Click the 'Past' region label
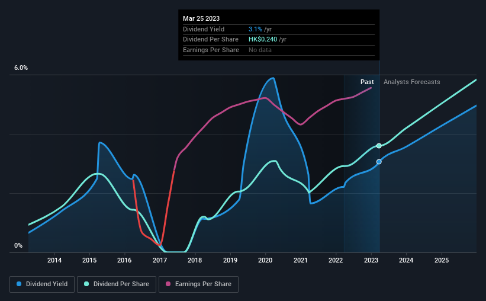486x301 pixels. click(x=367, y=82)
